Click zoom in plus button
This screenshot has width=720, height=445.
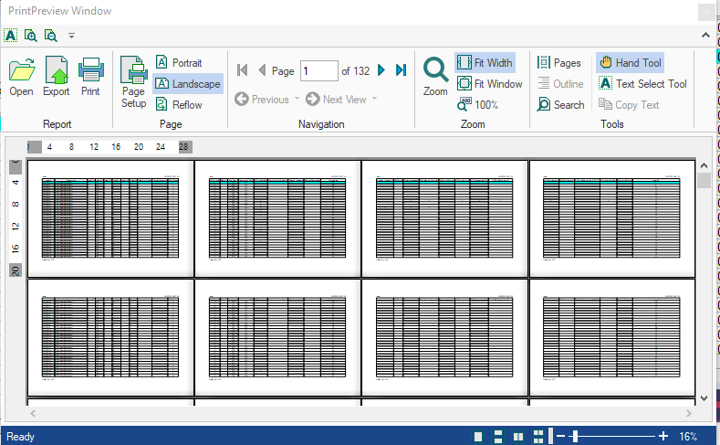[663, 436]
